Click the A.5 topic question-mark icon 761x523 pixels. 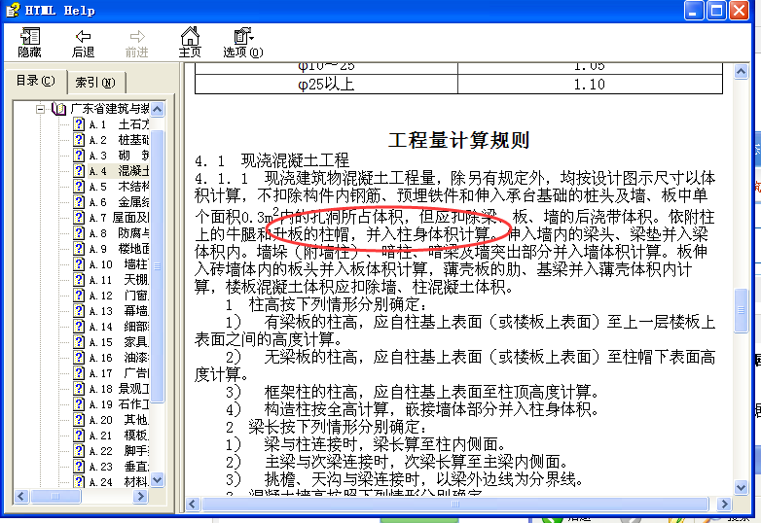click(x=79, y=186)
